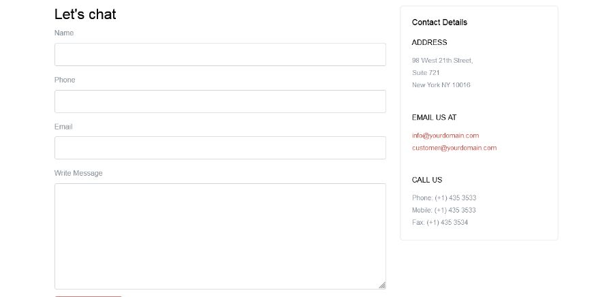
Task: Click the Name input field
Action: [x=220, y=54]
